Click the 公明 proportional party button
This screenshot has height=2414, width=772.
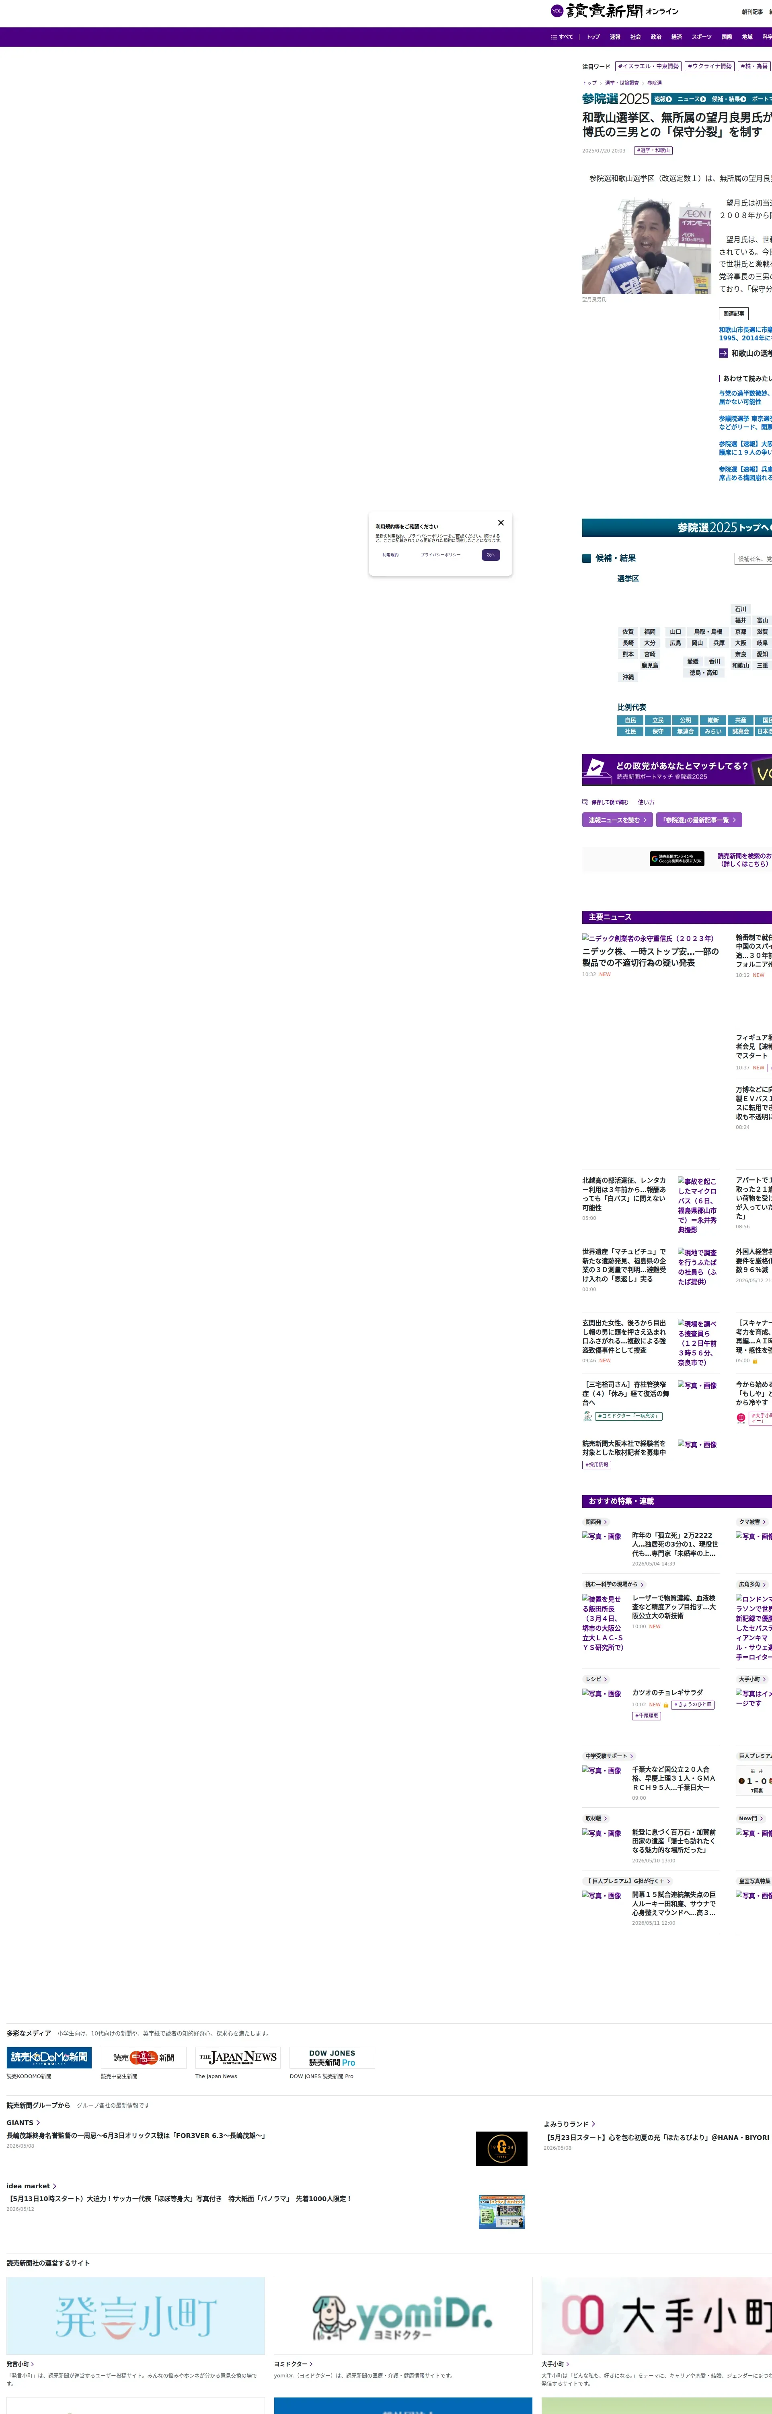686,721
